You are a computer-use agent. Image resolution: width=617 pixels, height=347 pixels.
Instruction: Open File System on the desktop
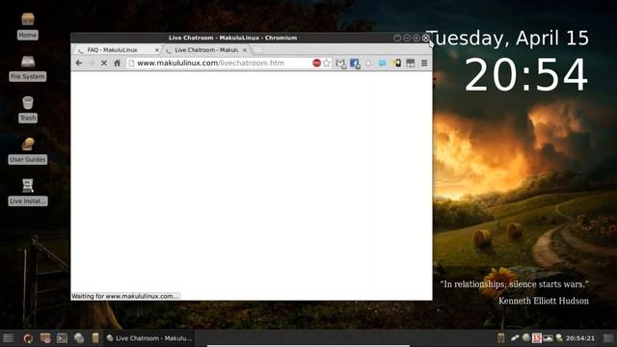(28, 67)
